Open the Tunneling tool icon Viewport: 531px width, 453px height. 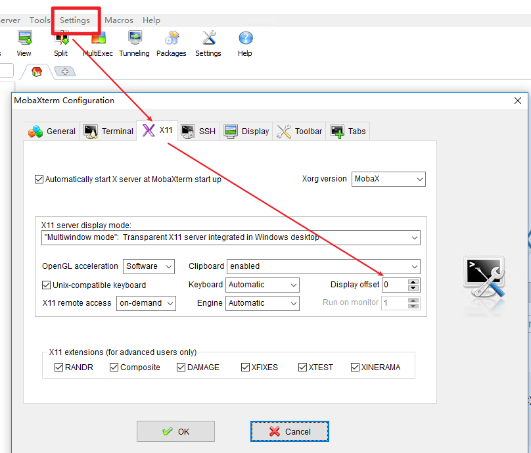[x=135, y=43]
